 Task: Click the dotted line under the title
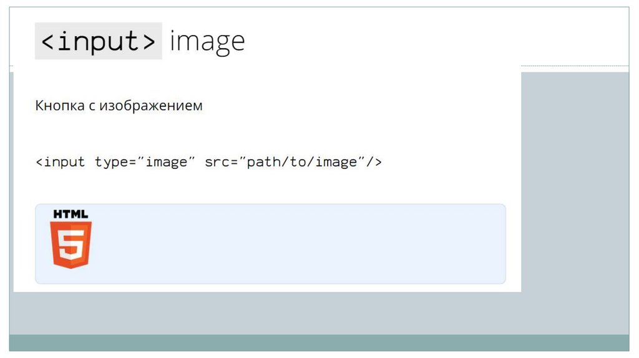574,65
